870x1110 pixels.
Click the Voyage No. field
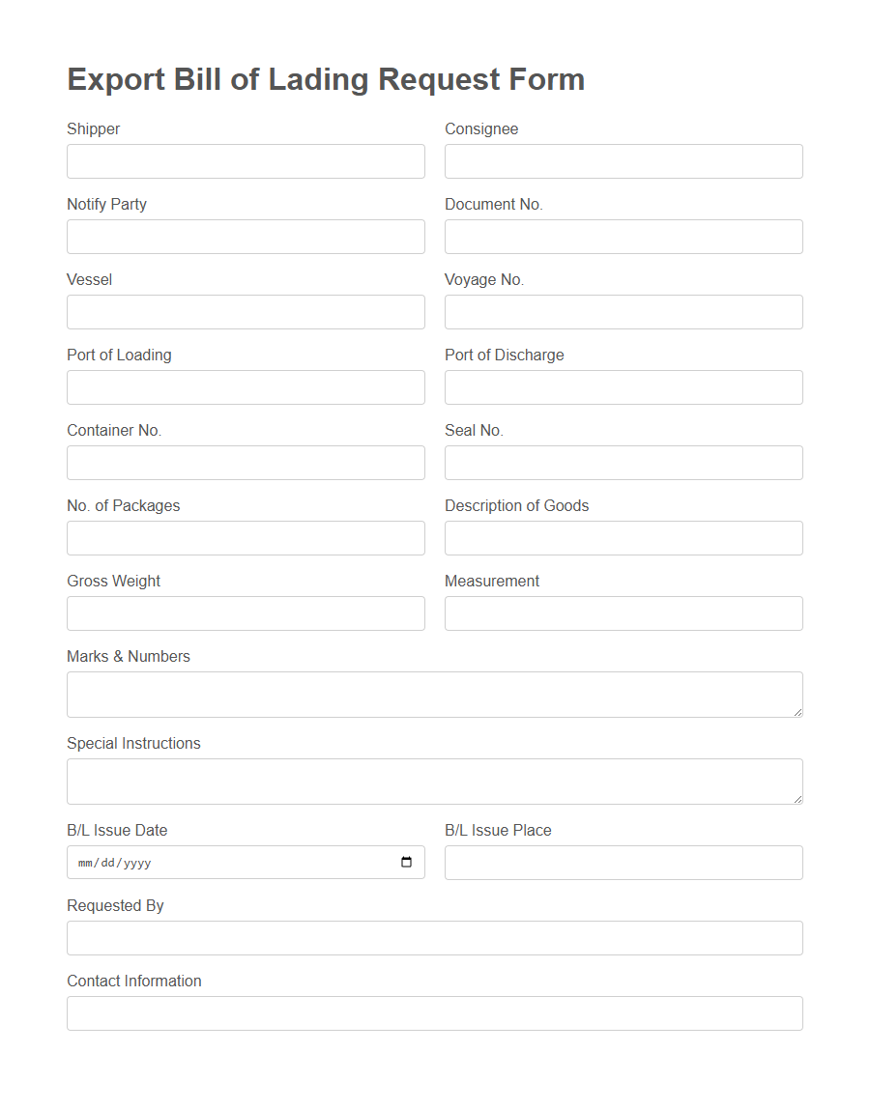[x=623, y=312]
